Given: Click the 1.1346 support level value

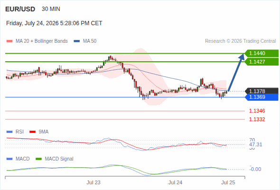Looking at the screenshot, I should (257, 111).
